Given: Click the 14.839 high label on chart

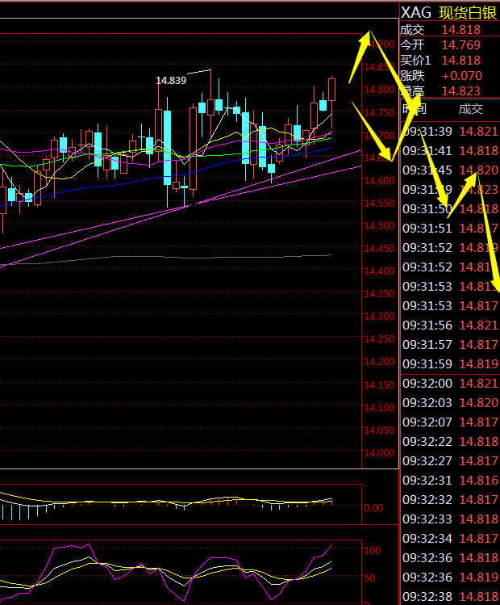Looking at the screenshot, I should (x=171, y=80).
